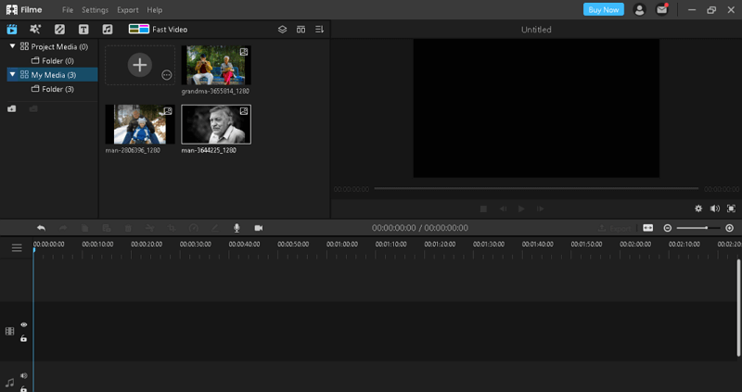Mute the audio track speaker icon
Screen dimensions: 742x392
coord(24,376)
